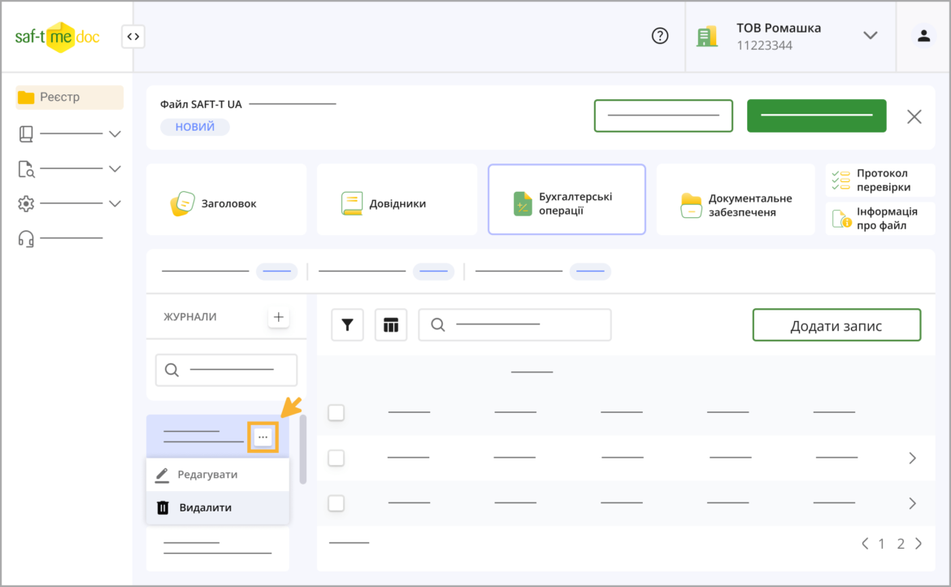Screen dimensions: 951x587
Task: Click the green company building icon
Action: pyautogui.click(x=706, y=37)
